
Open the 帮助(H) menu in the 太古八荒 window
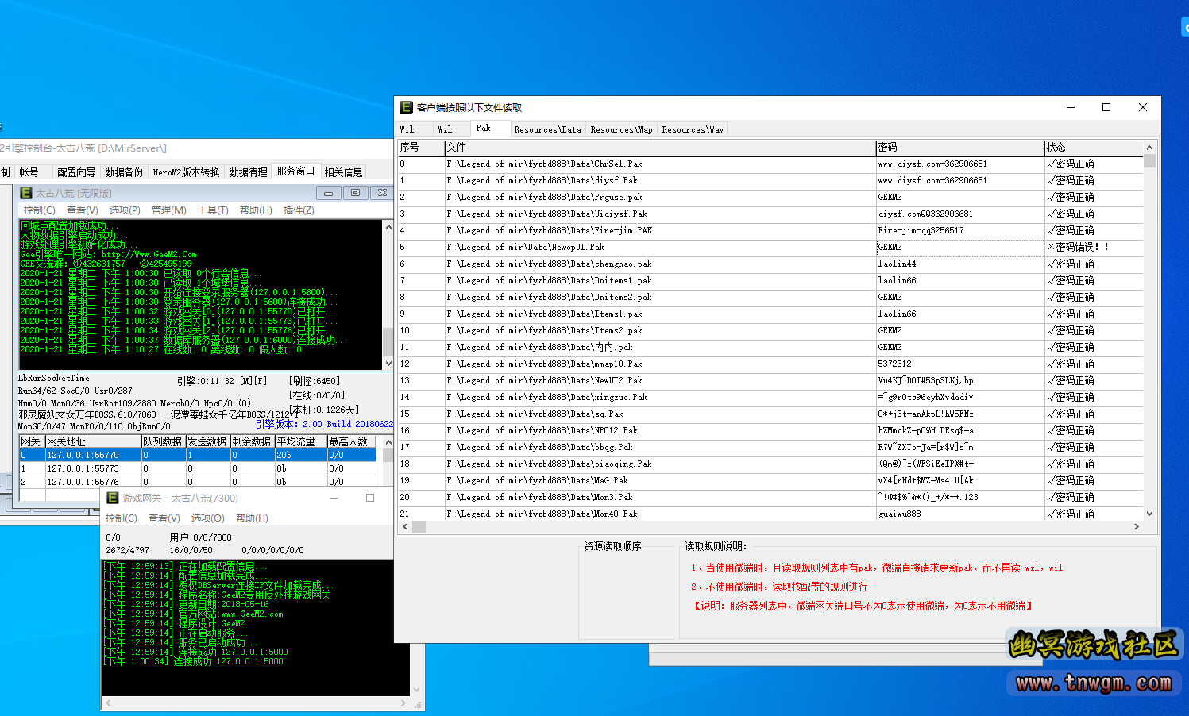click(x=256, y=210)
